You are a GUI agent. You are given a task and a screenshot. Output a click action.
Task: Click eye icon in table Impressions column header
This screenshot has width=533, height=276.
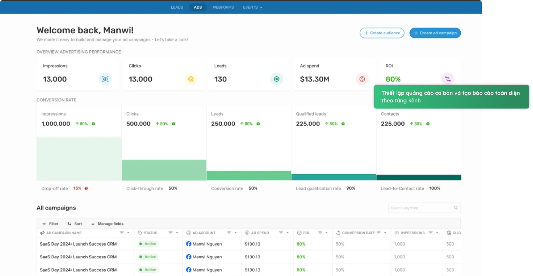pyautogui.click(x=397, y=233)
